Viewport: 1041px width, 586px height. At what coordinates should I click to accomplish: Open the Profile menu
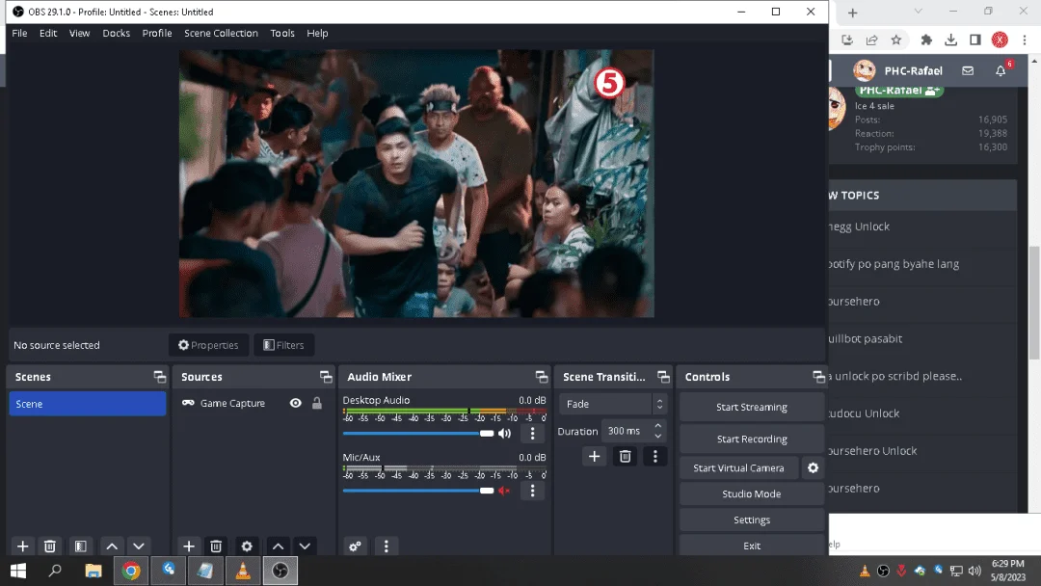[157, 33]
